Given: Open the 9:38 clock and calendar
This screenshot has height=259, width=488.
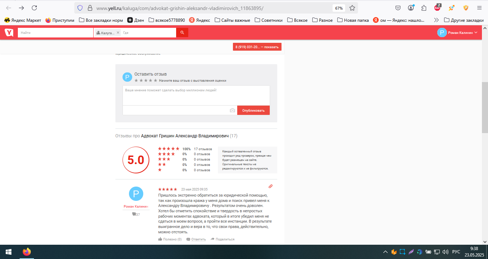Looking at the screenshot, I should tap(474, 252).
